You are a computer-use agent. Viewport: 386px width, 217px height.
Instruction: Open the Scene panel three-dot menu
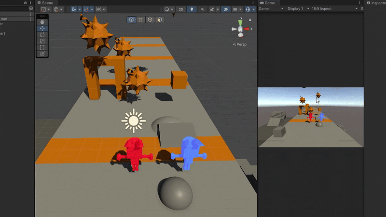coord(253,2)
